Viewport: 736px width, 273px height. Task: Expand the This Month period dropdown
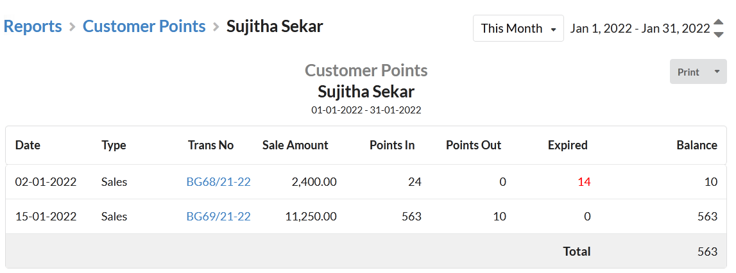coord(518,28)
